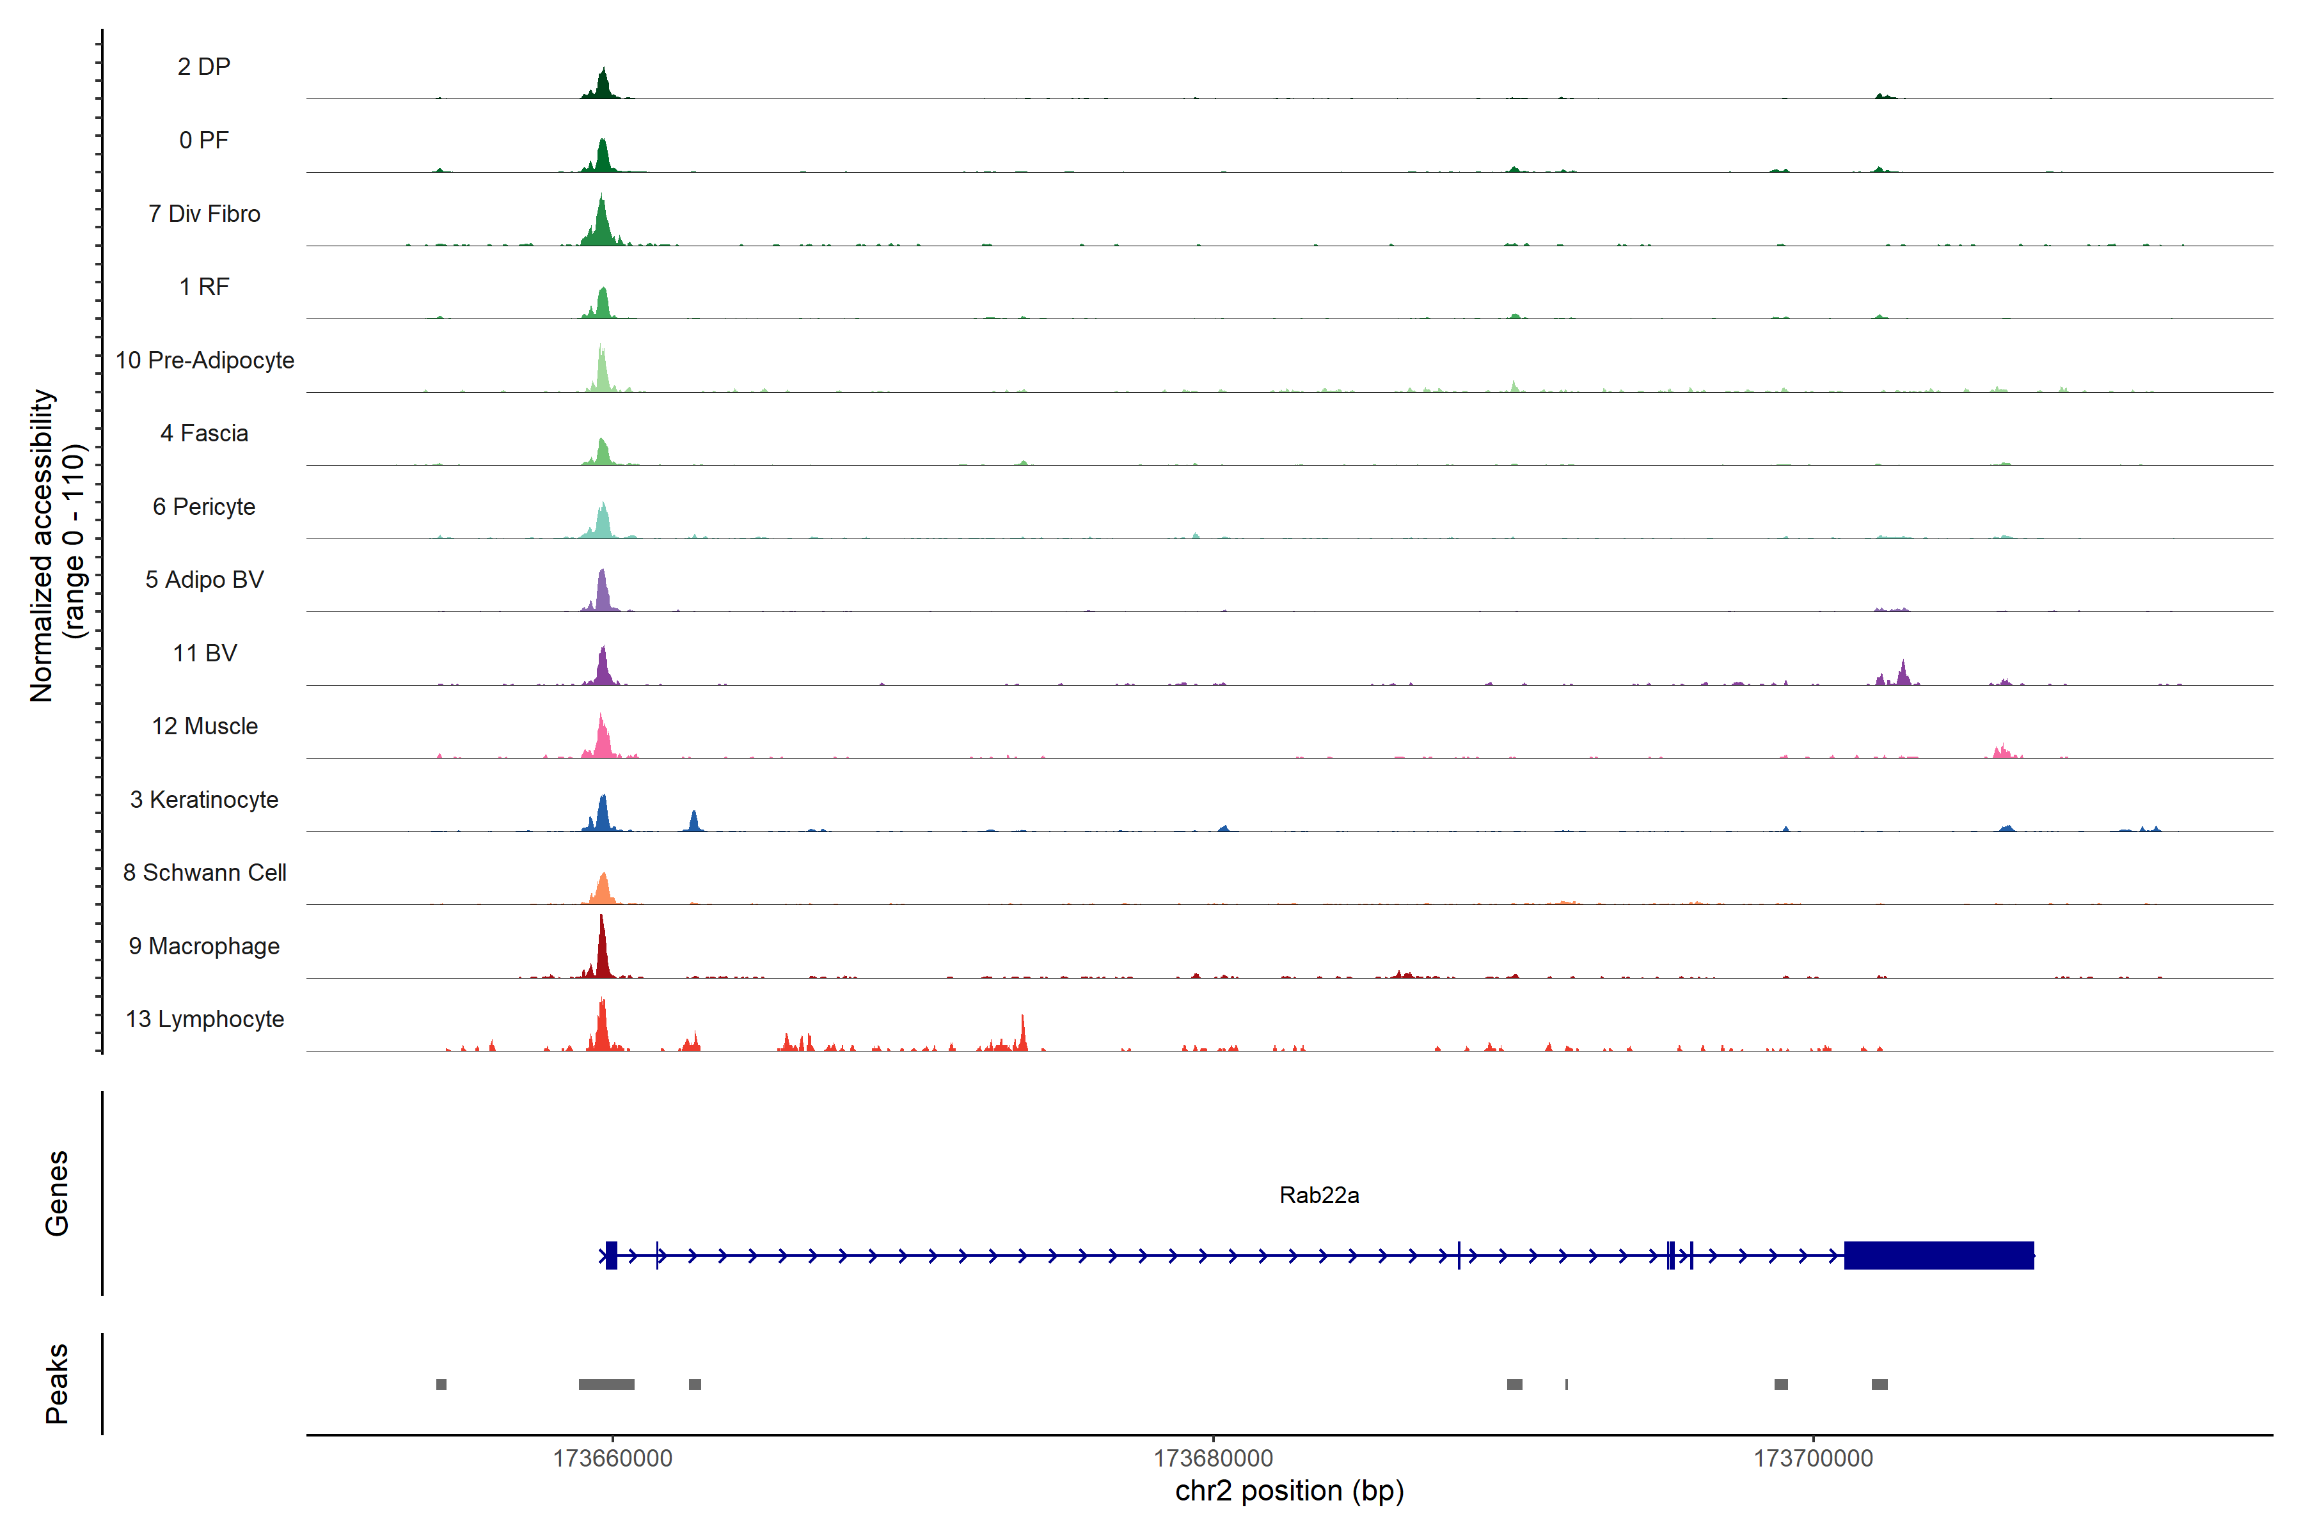Click the 173680000 axis tick label
The image size is (2303, 1535).
pyautogui.click(x=1212, y=1459)
